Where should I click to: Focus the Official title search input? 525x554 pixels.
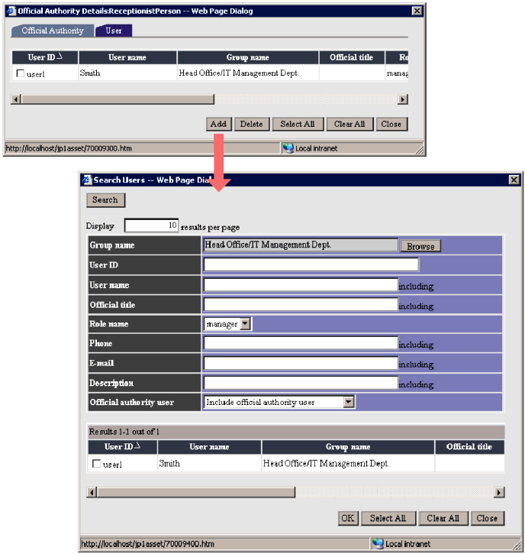click(x=301, y=305)
